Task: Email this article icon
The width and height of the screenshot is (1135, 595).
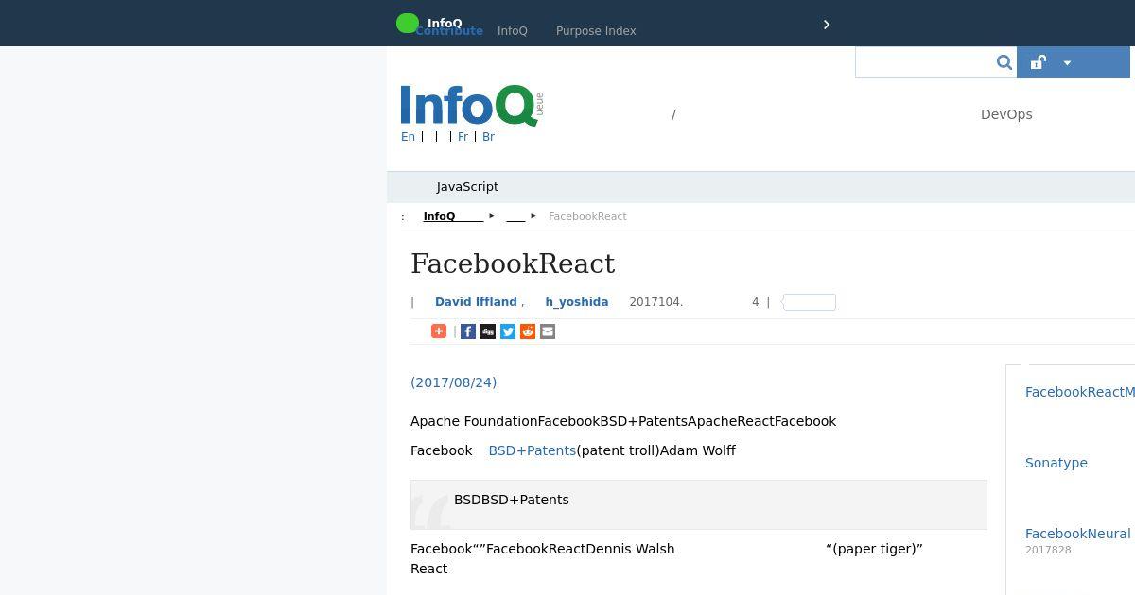Action: (x=548, y=331)
